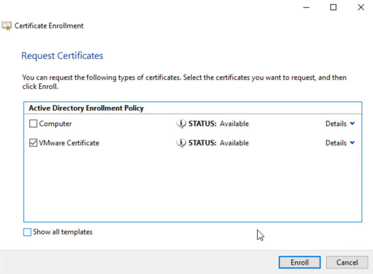This screenshot has height=274, width=373.
Task: Tick the Computer certificate checkbox
Action: (34, 124)
